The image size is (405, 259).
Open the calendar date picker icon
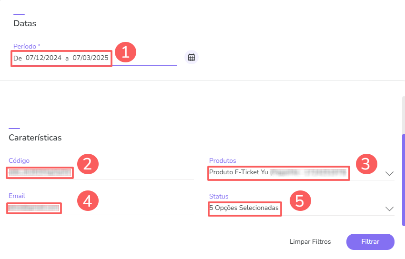click(192, 58)
